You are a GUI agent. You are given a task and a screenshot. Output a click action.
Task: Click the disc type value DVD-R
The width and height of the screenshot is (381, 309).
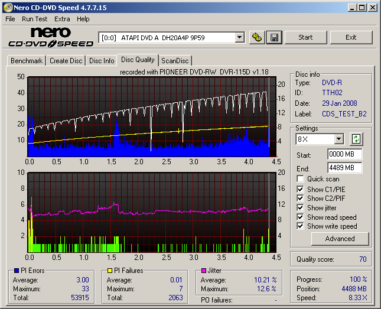[x=332, y=83]
